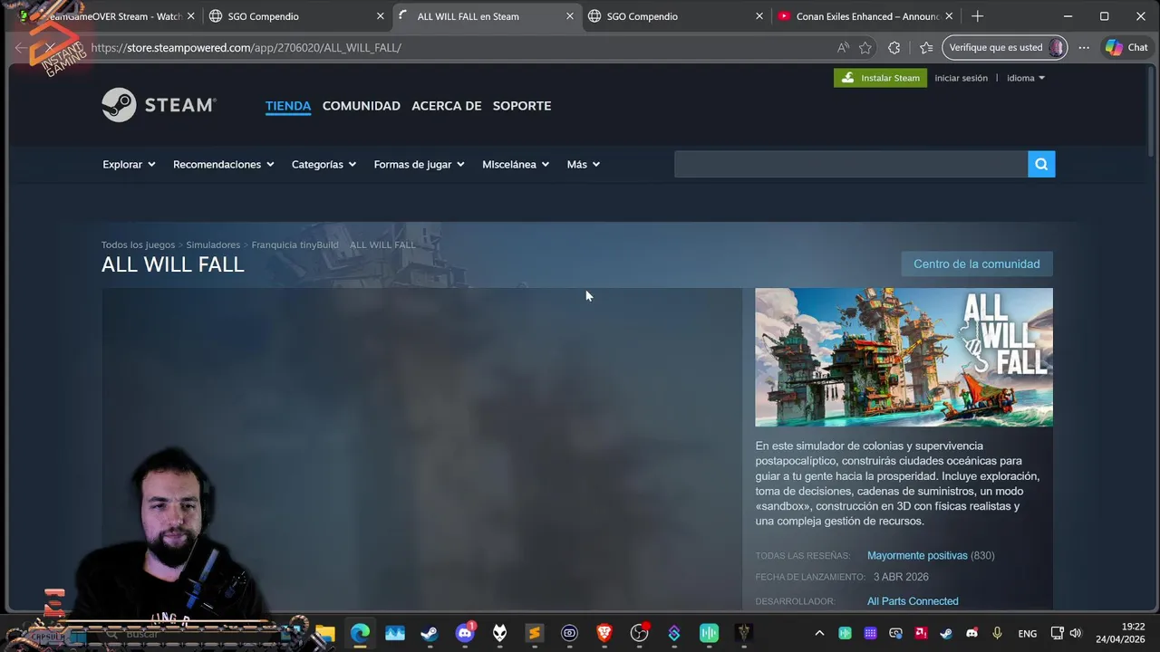Screen dimensions: 1160x652
Task: Click the Steam icon in system tray
Action: (946, 633)
